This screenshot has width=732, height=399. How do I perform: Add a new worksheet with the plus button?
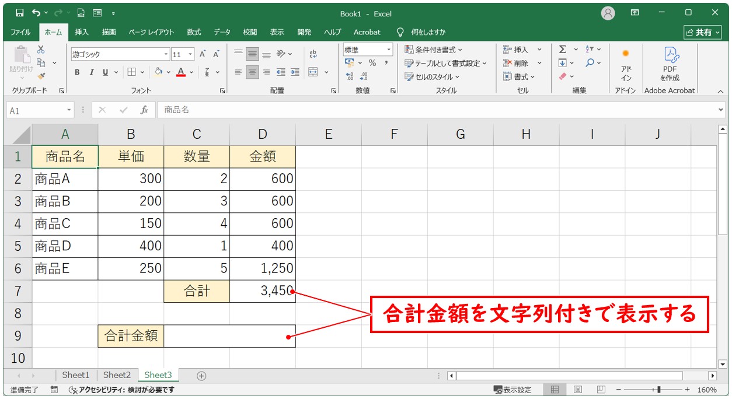coord(201,376)
